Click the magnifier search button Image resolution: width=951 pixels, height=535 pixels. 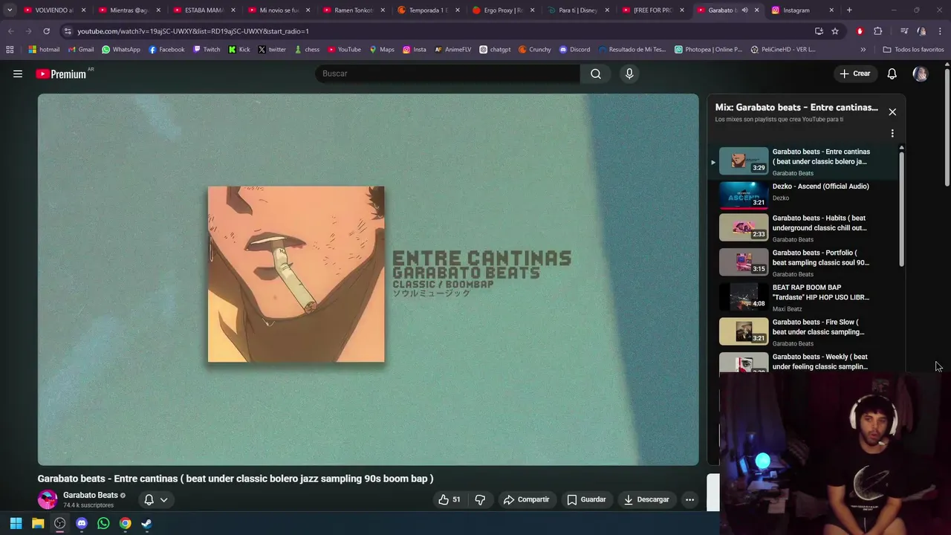click(596, 74)
